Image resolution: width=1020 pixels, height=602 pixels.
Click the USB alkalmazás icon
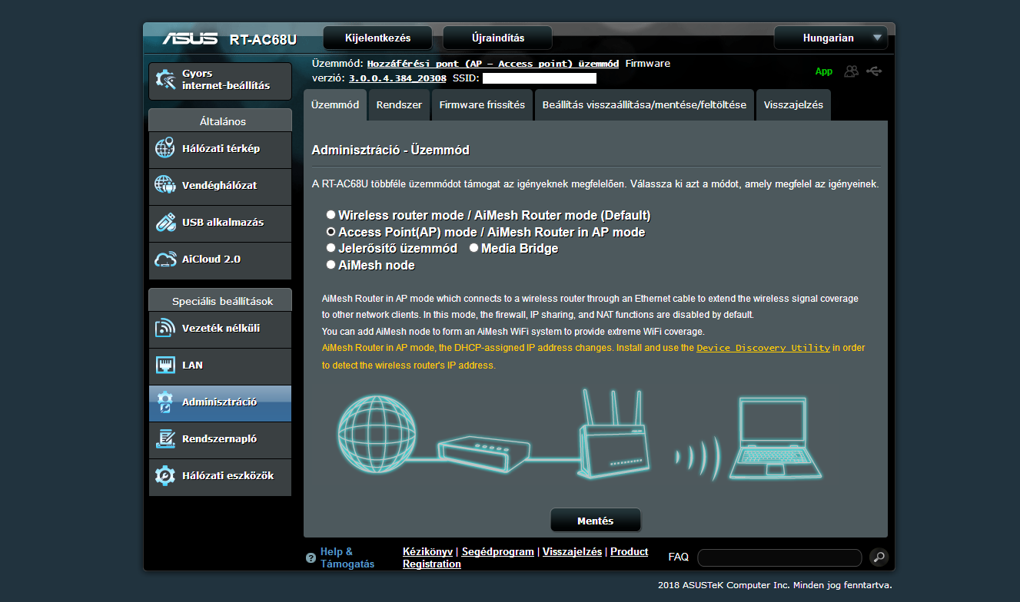(x=165, y=222)
